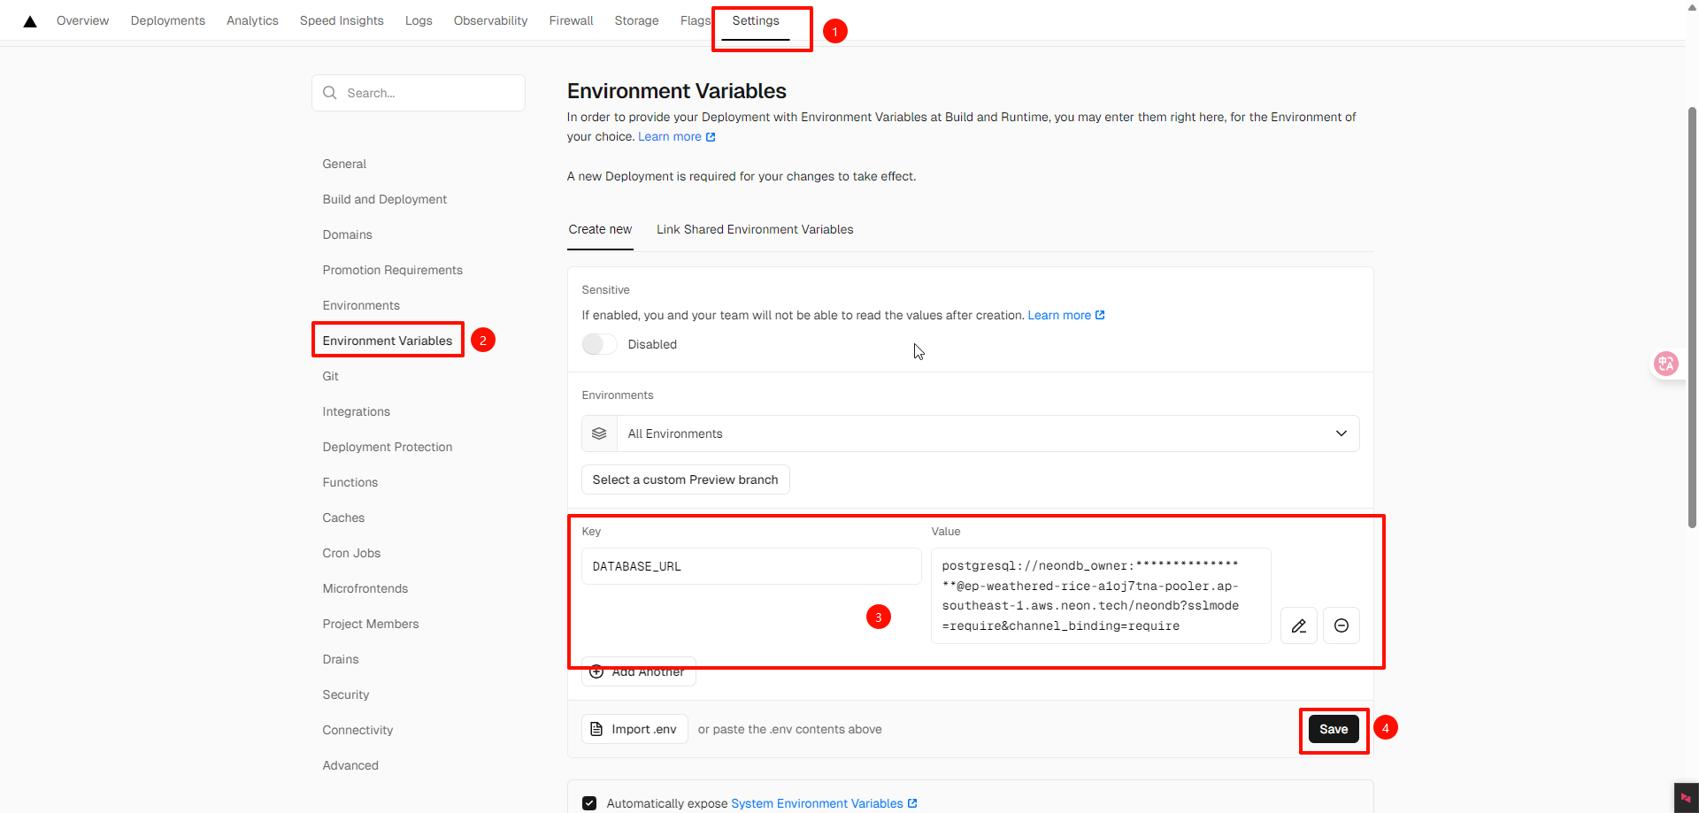Remove the DATABASE_URL variable row with minus icon
1699x813 pixels.
click(x=1341, y=625)
